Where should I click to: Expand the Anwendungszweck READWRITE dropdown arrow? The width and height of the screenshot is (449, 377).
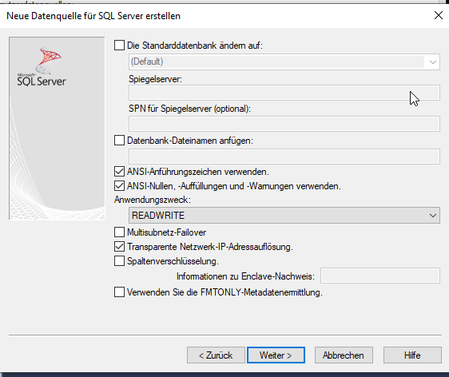pyautogui.click(x=433, y=216)
